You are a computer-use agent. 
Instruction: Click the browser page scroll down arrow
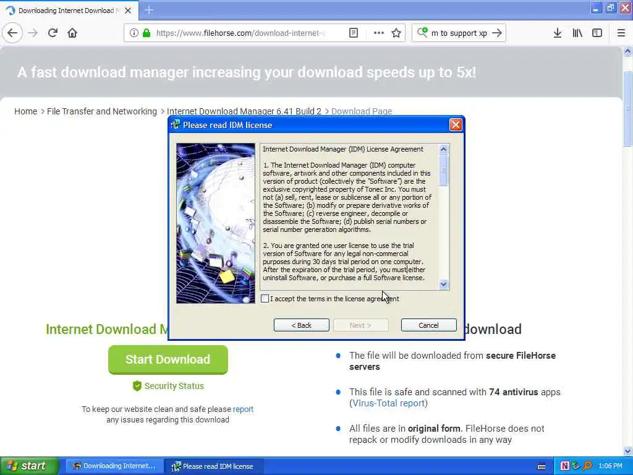(x=627, y=451)
